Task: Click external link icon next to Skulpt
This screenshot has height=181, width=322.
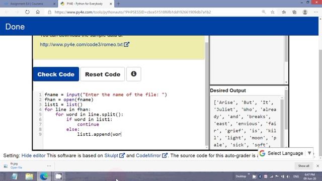Action: click(122, 155)
